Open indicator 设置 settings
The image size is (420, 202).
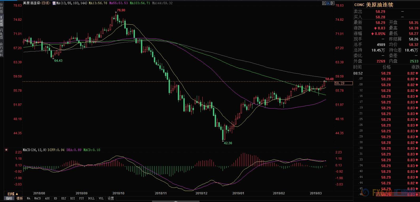point(111,198)
